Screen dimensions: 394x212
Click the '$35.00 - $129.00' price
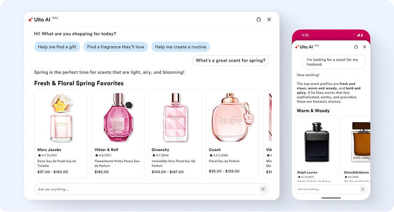pos(224,171)
